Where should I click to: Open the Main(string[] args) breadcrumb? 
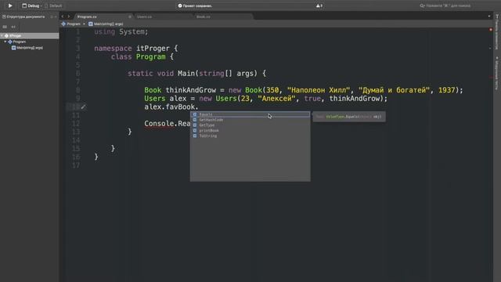[x=106, y=24]
